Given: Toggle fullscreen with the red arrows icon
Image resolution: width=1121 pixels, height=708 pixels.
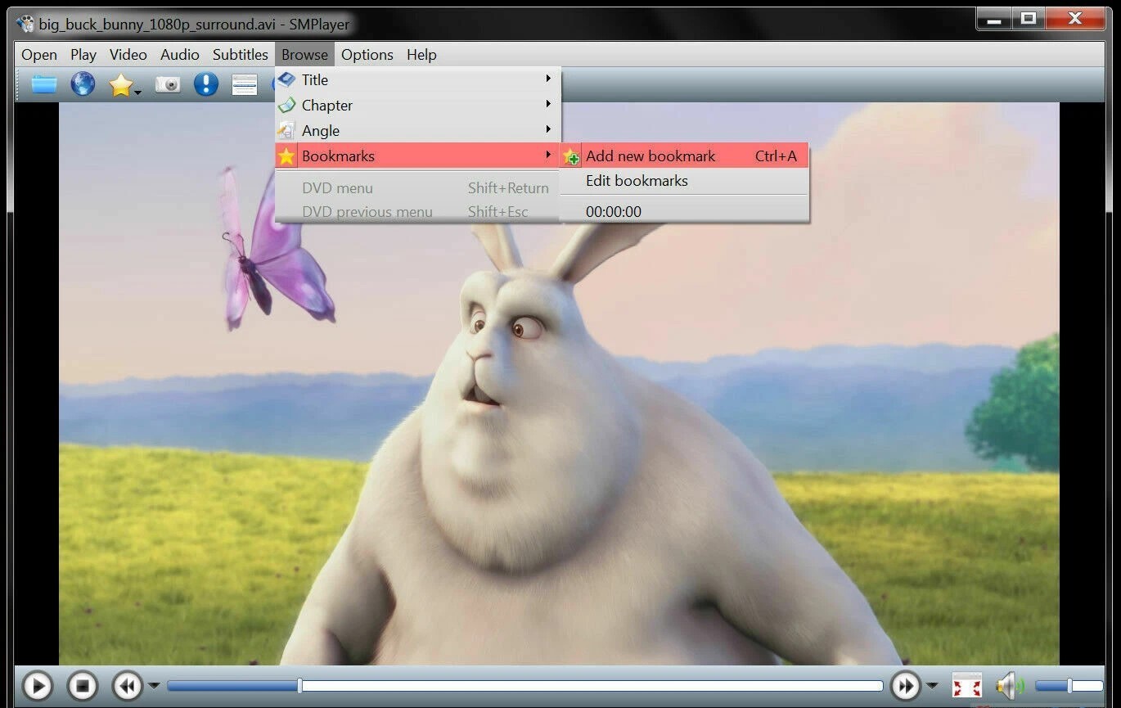Looking at the screenshot, I should pos(967,686).
